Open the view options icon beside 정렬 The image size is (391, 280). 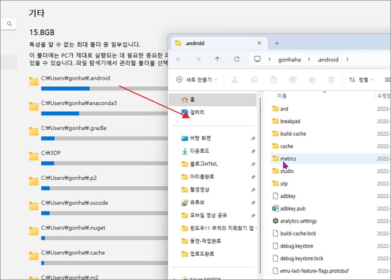point(388,80)
